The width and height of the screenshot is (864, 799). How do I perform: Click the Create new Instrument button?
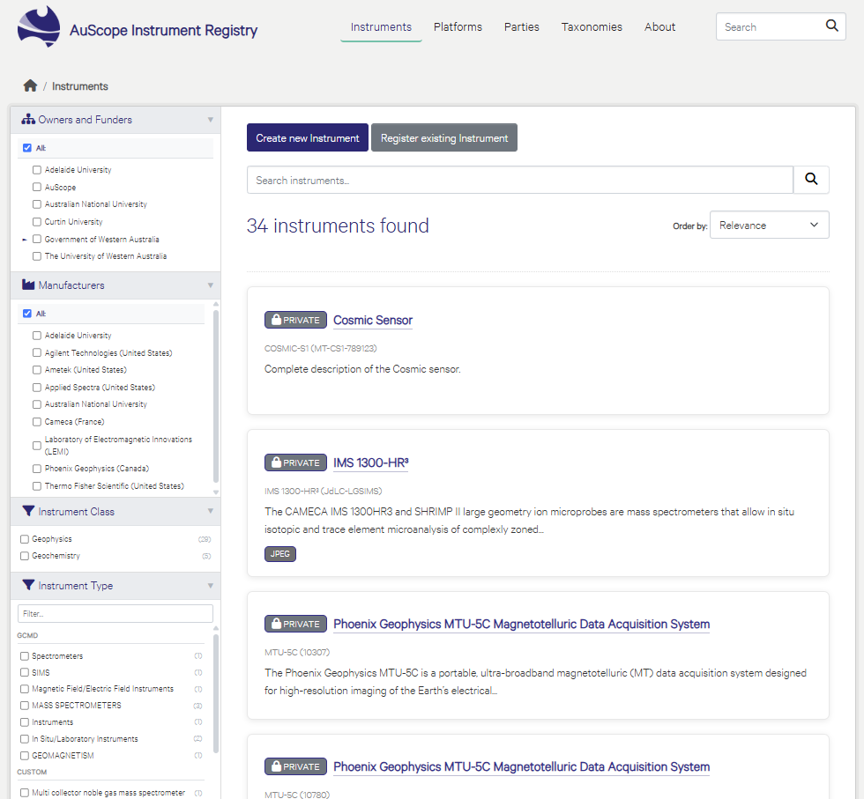point(308,137)
